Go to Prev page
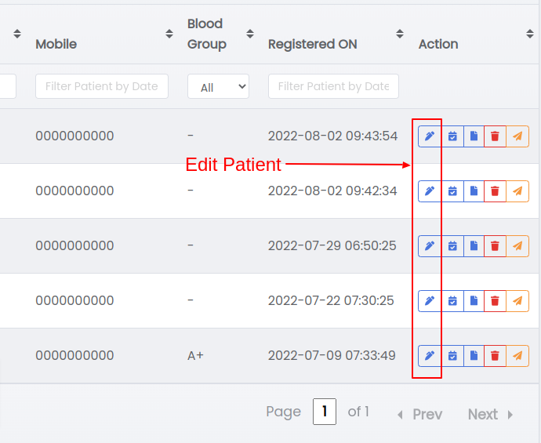This screenshot has height=443, width=541. click(x=420, y=414)
